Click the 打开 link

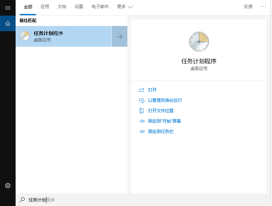tap(152, 90)
